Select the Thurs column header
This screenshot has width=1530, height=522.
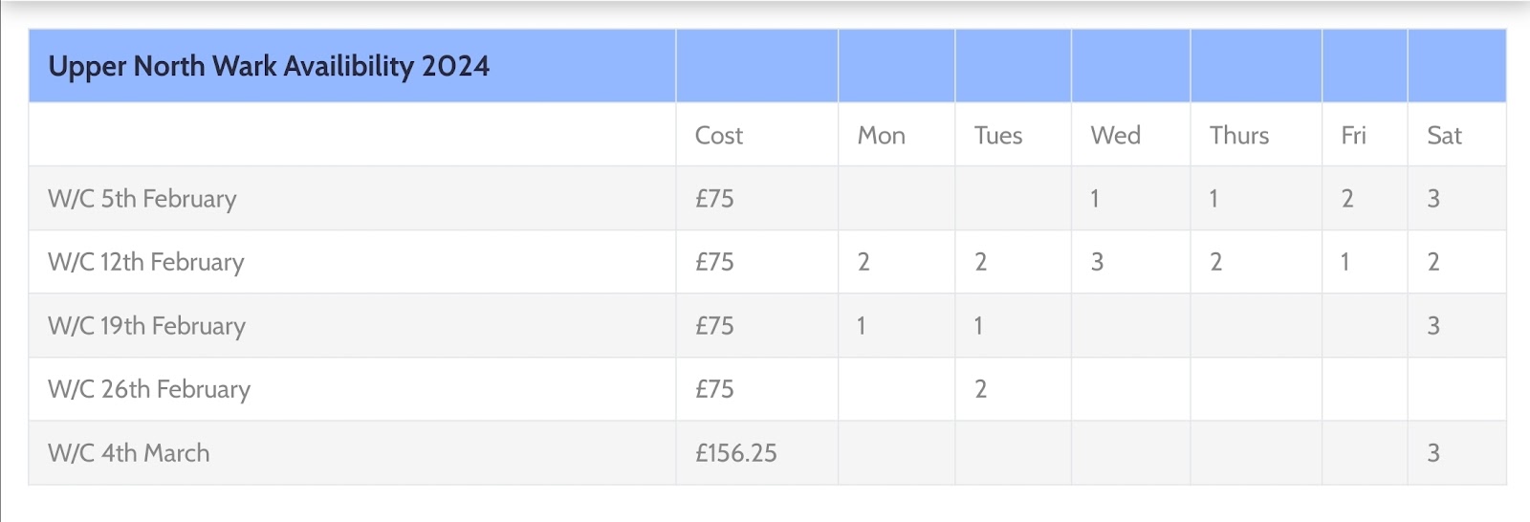click(x=1238, y=136)
